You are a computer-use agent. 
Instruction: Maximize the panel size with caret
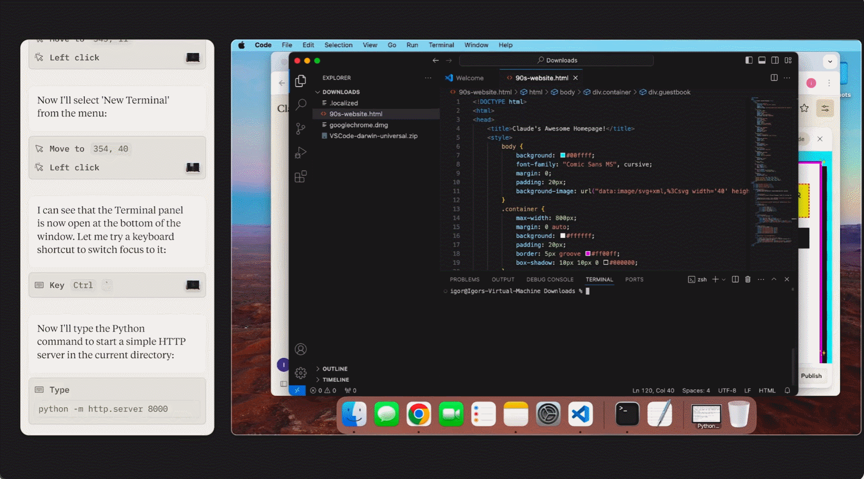774,280
